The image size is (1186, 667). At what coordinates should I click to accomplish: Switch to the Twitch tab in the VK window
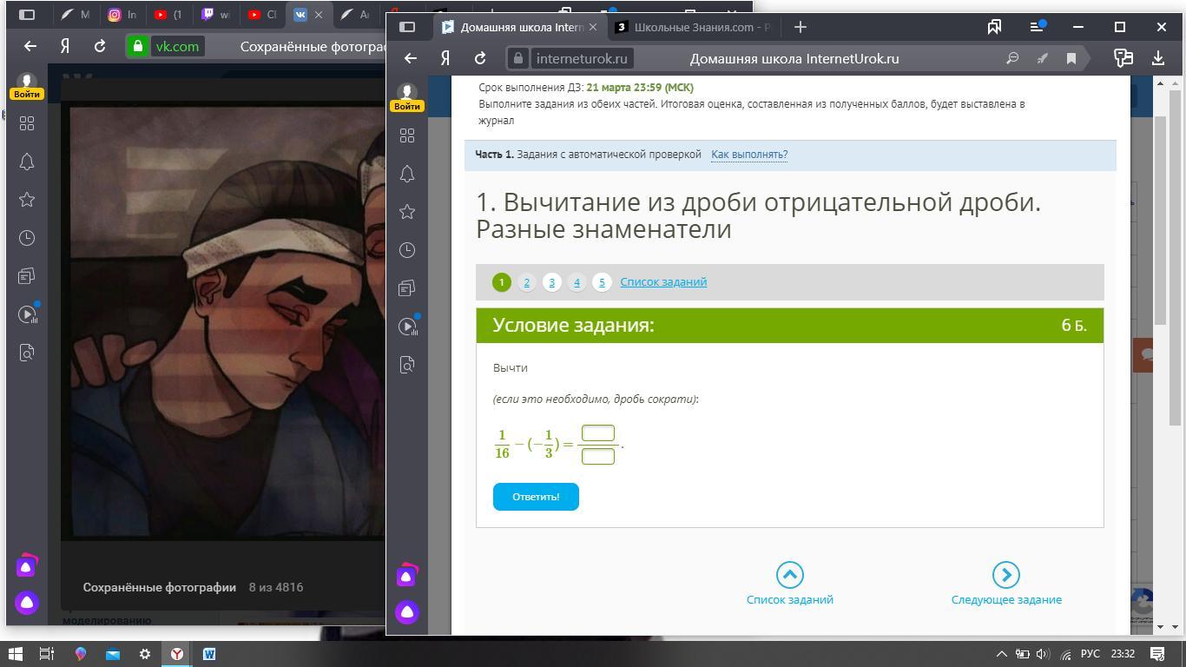click(x=216, y=15)
